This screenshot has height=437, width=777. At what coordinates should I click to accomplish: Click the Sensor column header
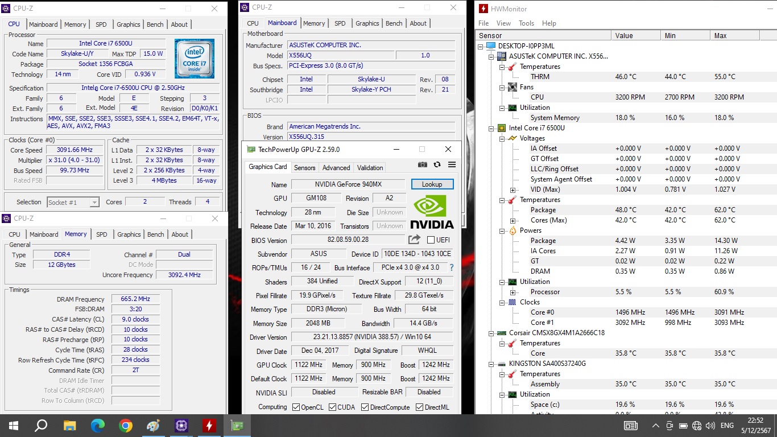tap(543, 35)
